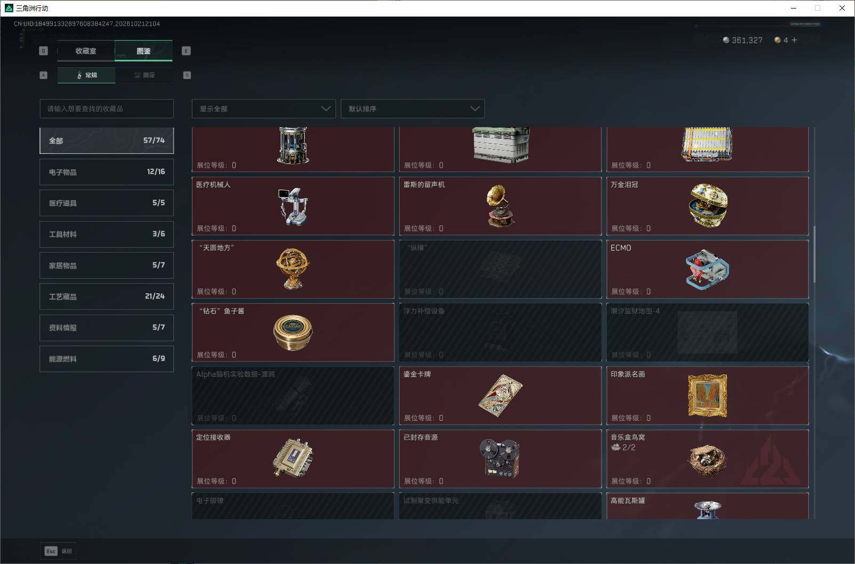855x564 pixels.
Task: Select the "天圆地方" armillary sphere icon
Action: click(292, 269)
